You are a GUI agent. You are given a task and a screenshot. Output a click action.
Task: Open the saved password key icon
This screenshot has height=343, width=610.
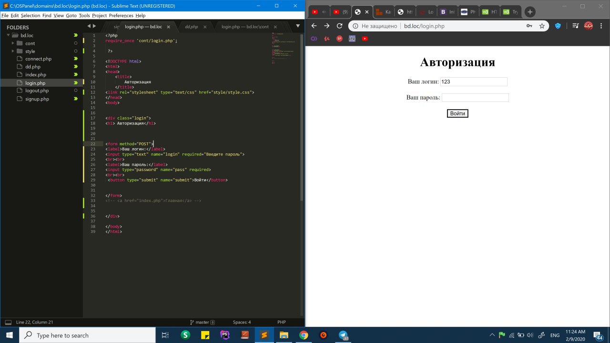[529, 26]
